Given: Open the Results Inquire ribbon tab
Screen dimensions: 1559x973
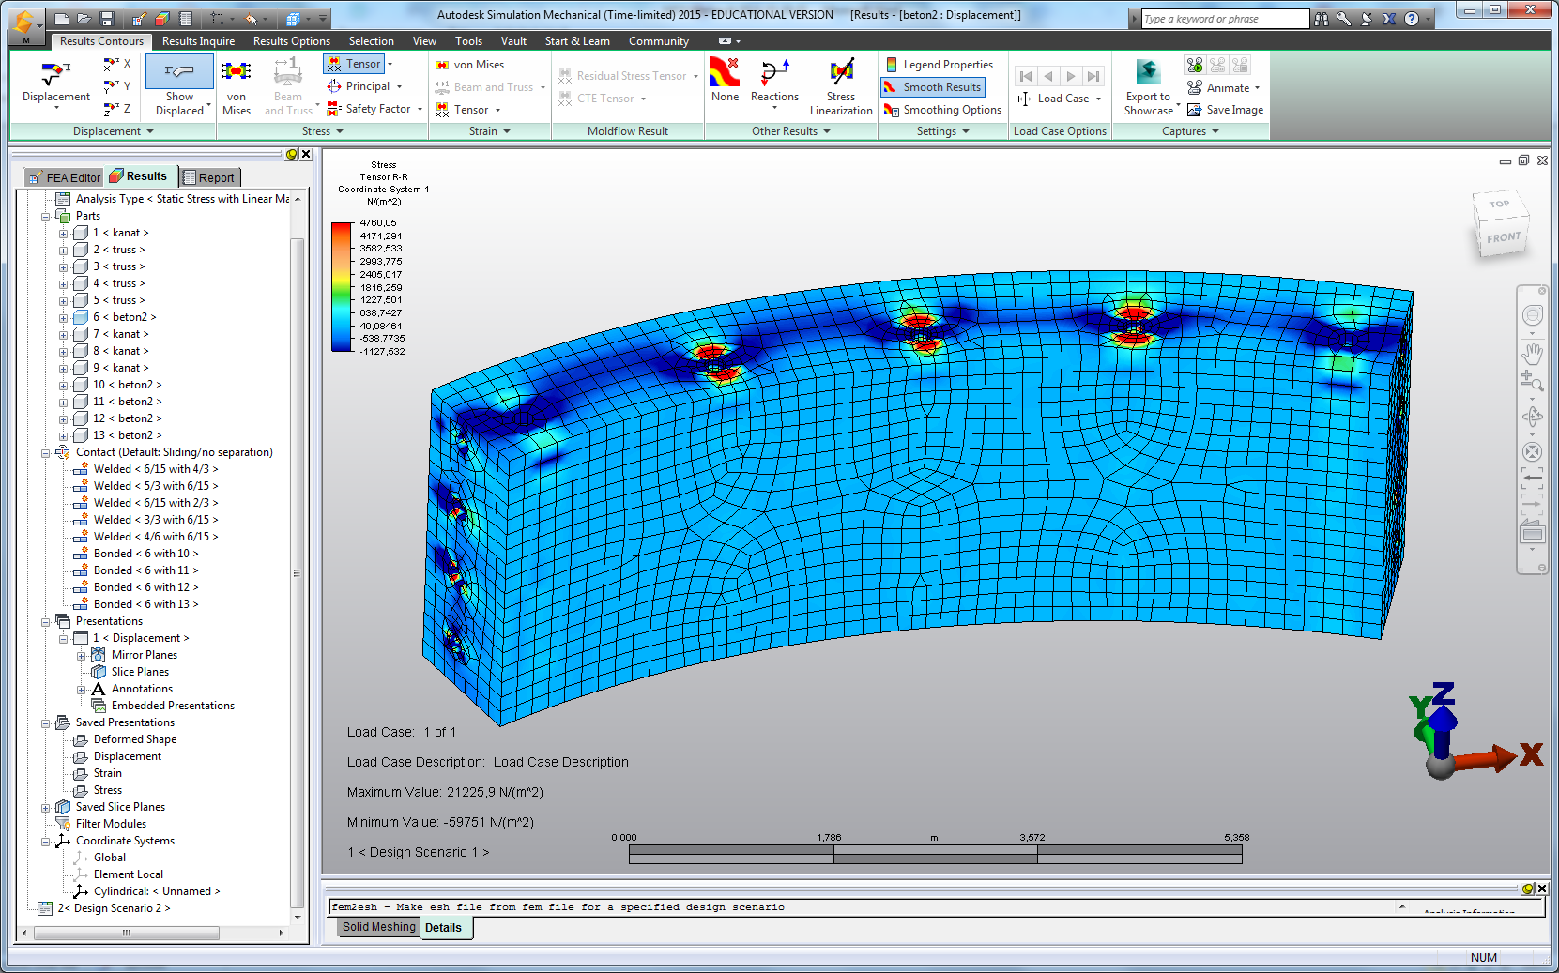Looking at the screenshot, I should pos(198,41).
